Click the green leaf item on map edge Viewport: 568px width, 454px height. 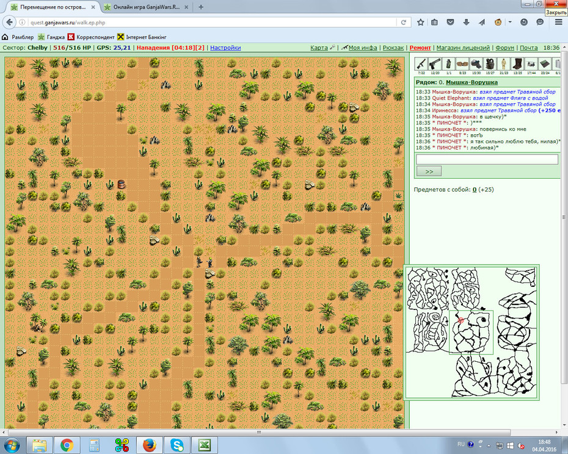click(398, 195)
